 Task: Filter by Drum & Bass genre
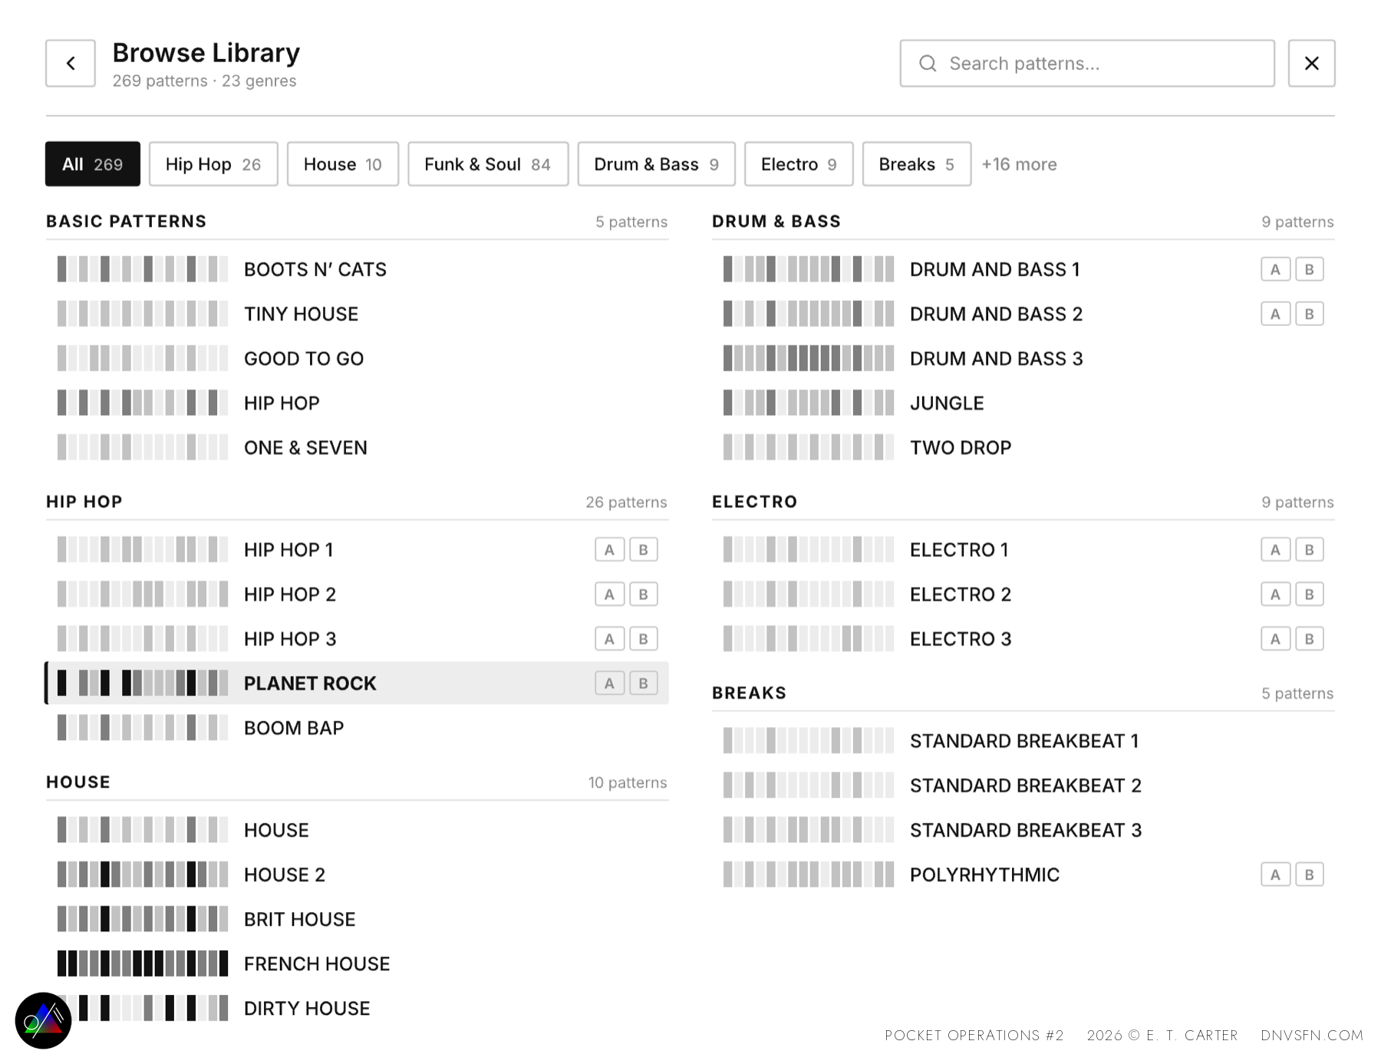(x=657, y=164)
